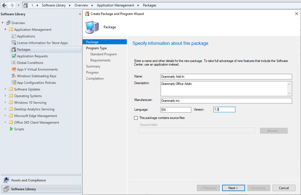Click the Software Library workspace icon
This screenshot has height=195, width=301.
click(6, 189)
